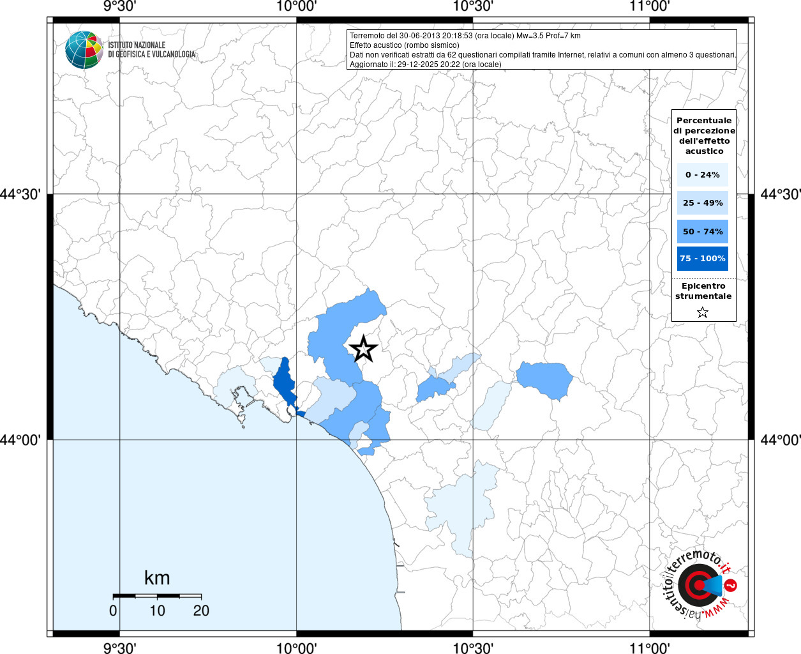Click the 'Effetto acustico (rombo sismico)' line

(x=405, y=45)
